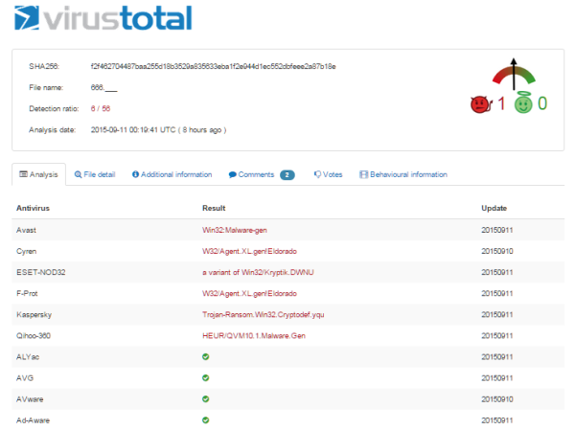
Task: Click the Behavioural information tab icon
Action: [363, 174]
